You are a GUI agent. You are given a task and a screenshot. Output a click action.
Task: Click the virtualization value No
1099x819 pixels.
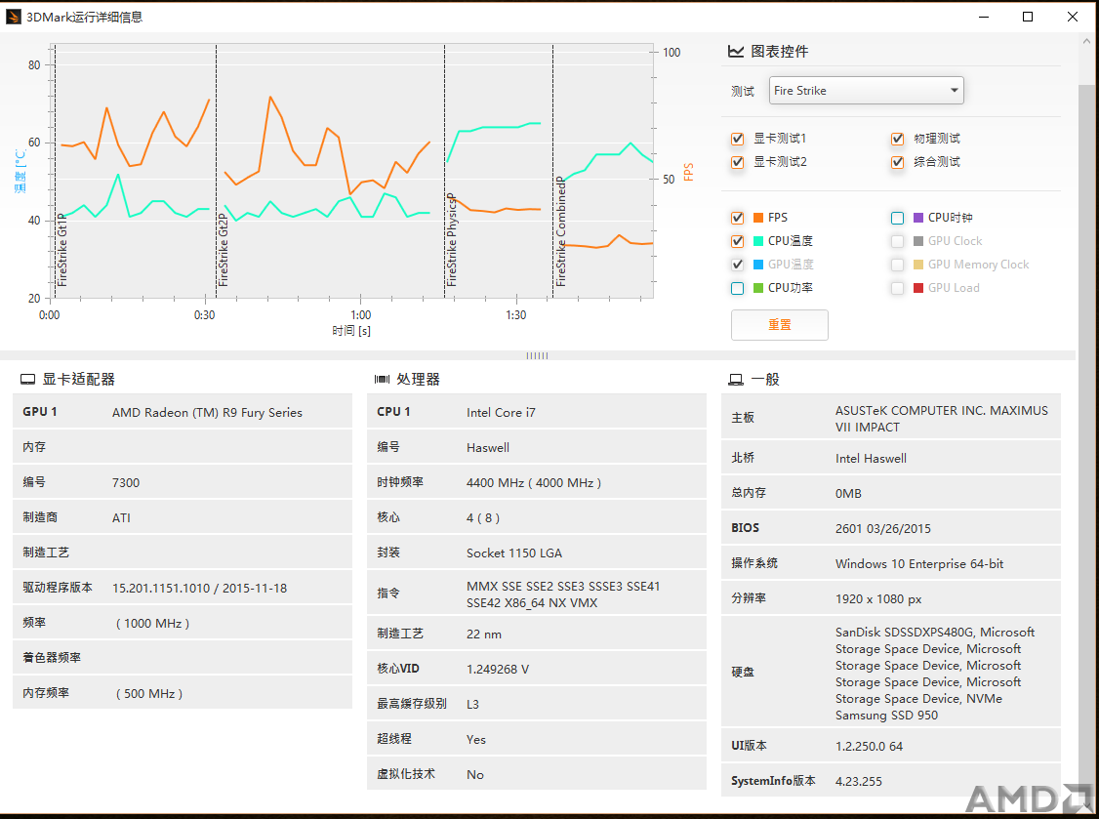tap(475, 775)
